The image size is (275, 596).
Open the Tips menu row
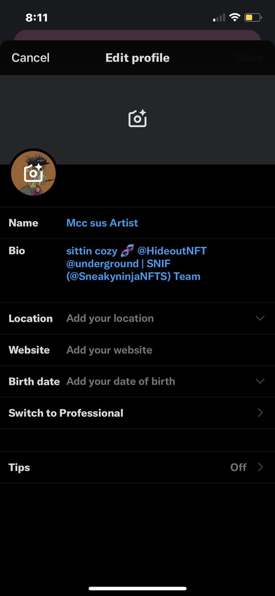pos(137,467)
